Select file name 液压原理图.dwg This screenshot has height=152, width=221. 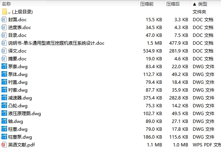[25, 114]
